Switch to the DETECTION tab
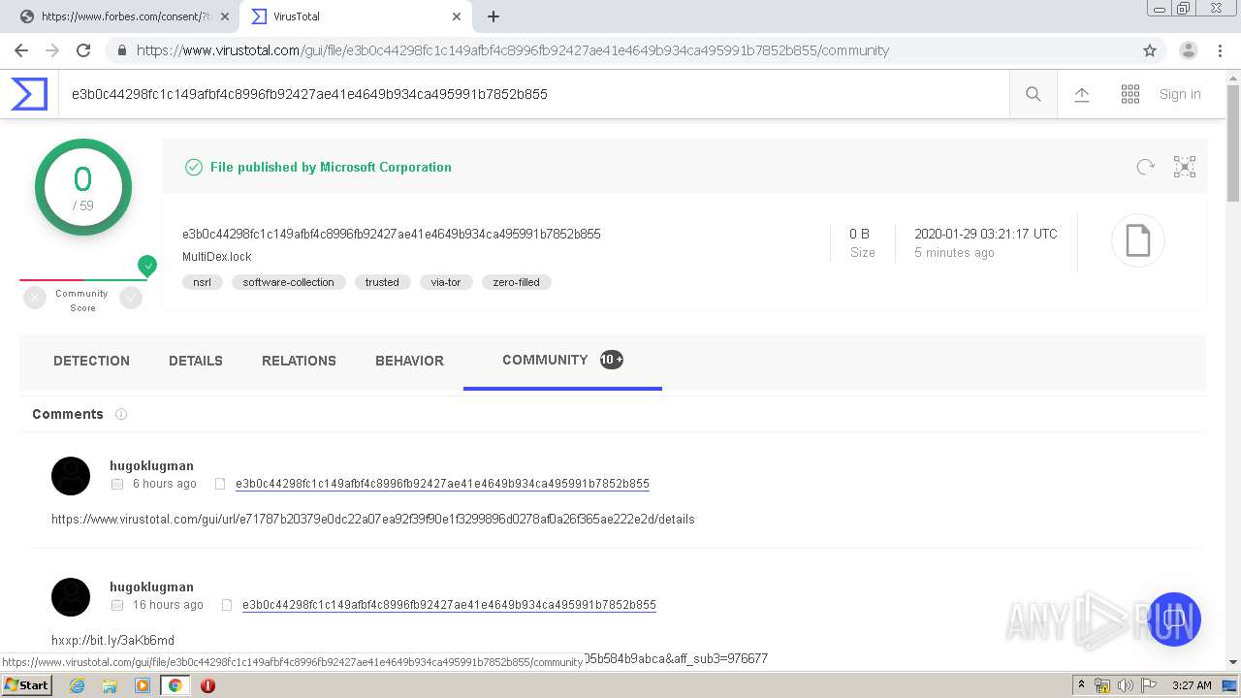Screen dimensions: 1241x698 tap(91, 361)
